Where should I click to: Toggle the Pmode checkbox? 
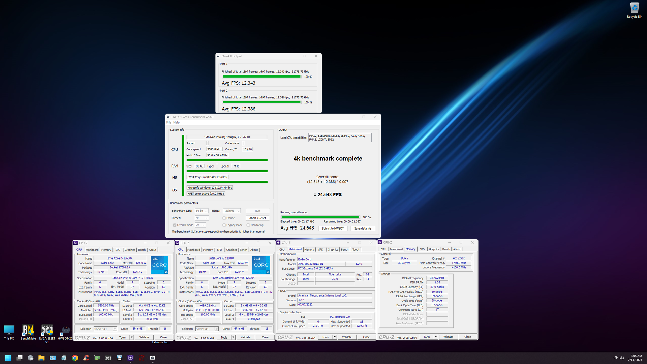click(x=224, y=218)
